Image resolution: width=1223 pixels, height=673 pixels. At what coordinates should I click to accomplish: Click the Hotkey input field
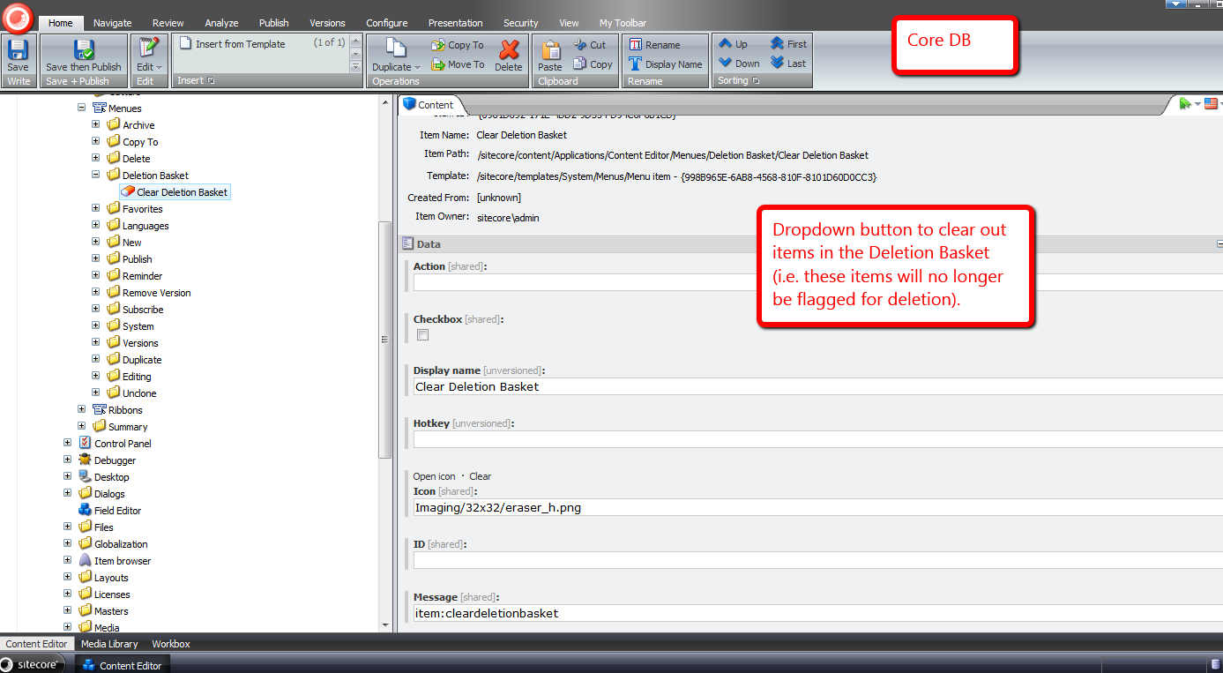pyautogui.click(x=816, y=439)
